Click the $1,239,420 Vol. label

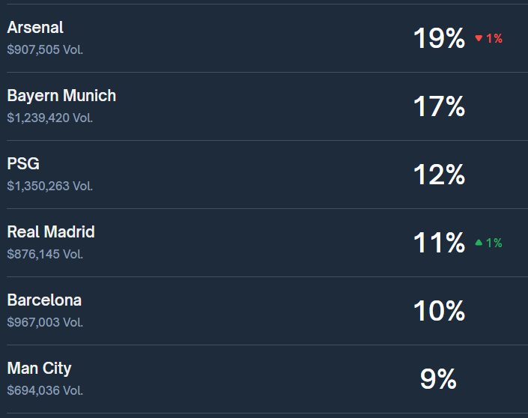coord(50,118)
